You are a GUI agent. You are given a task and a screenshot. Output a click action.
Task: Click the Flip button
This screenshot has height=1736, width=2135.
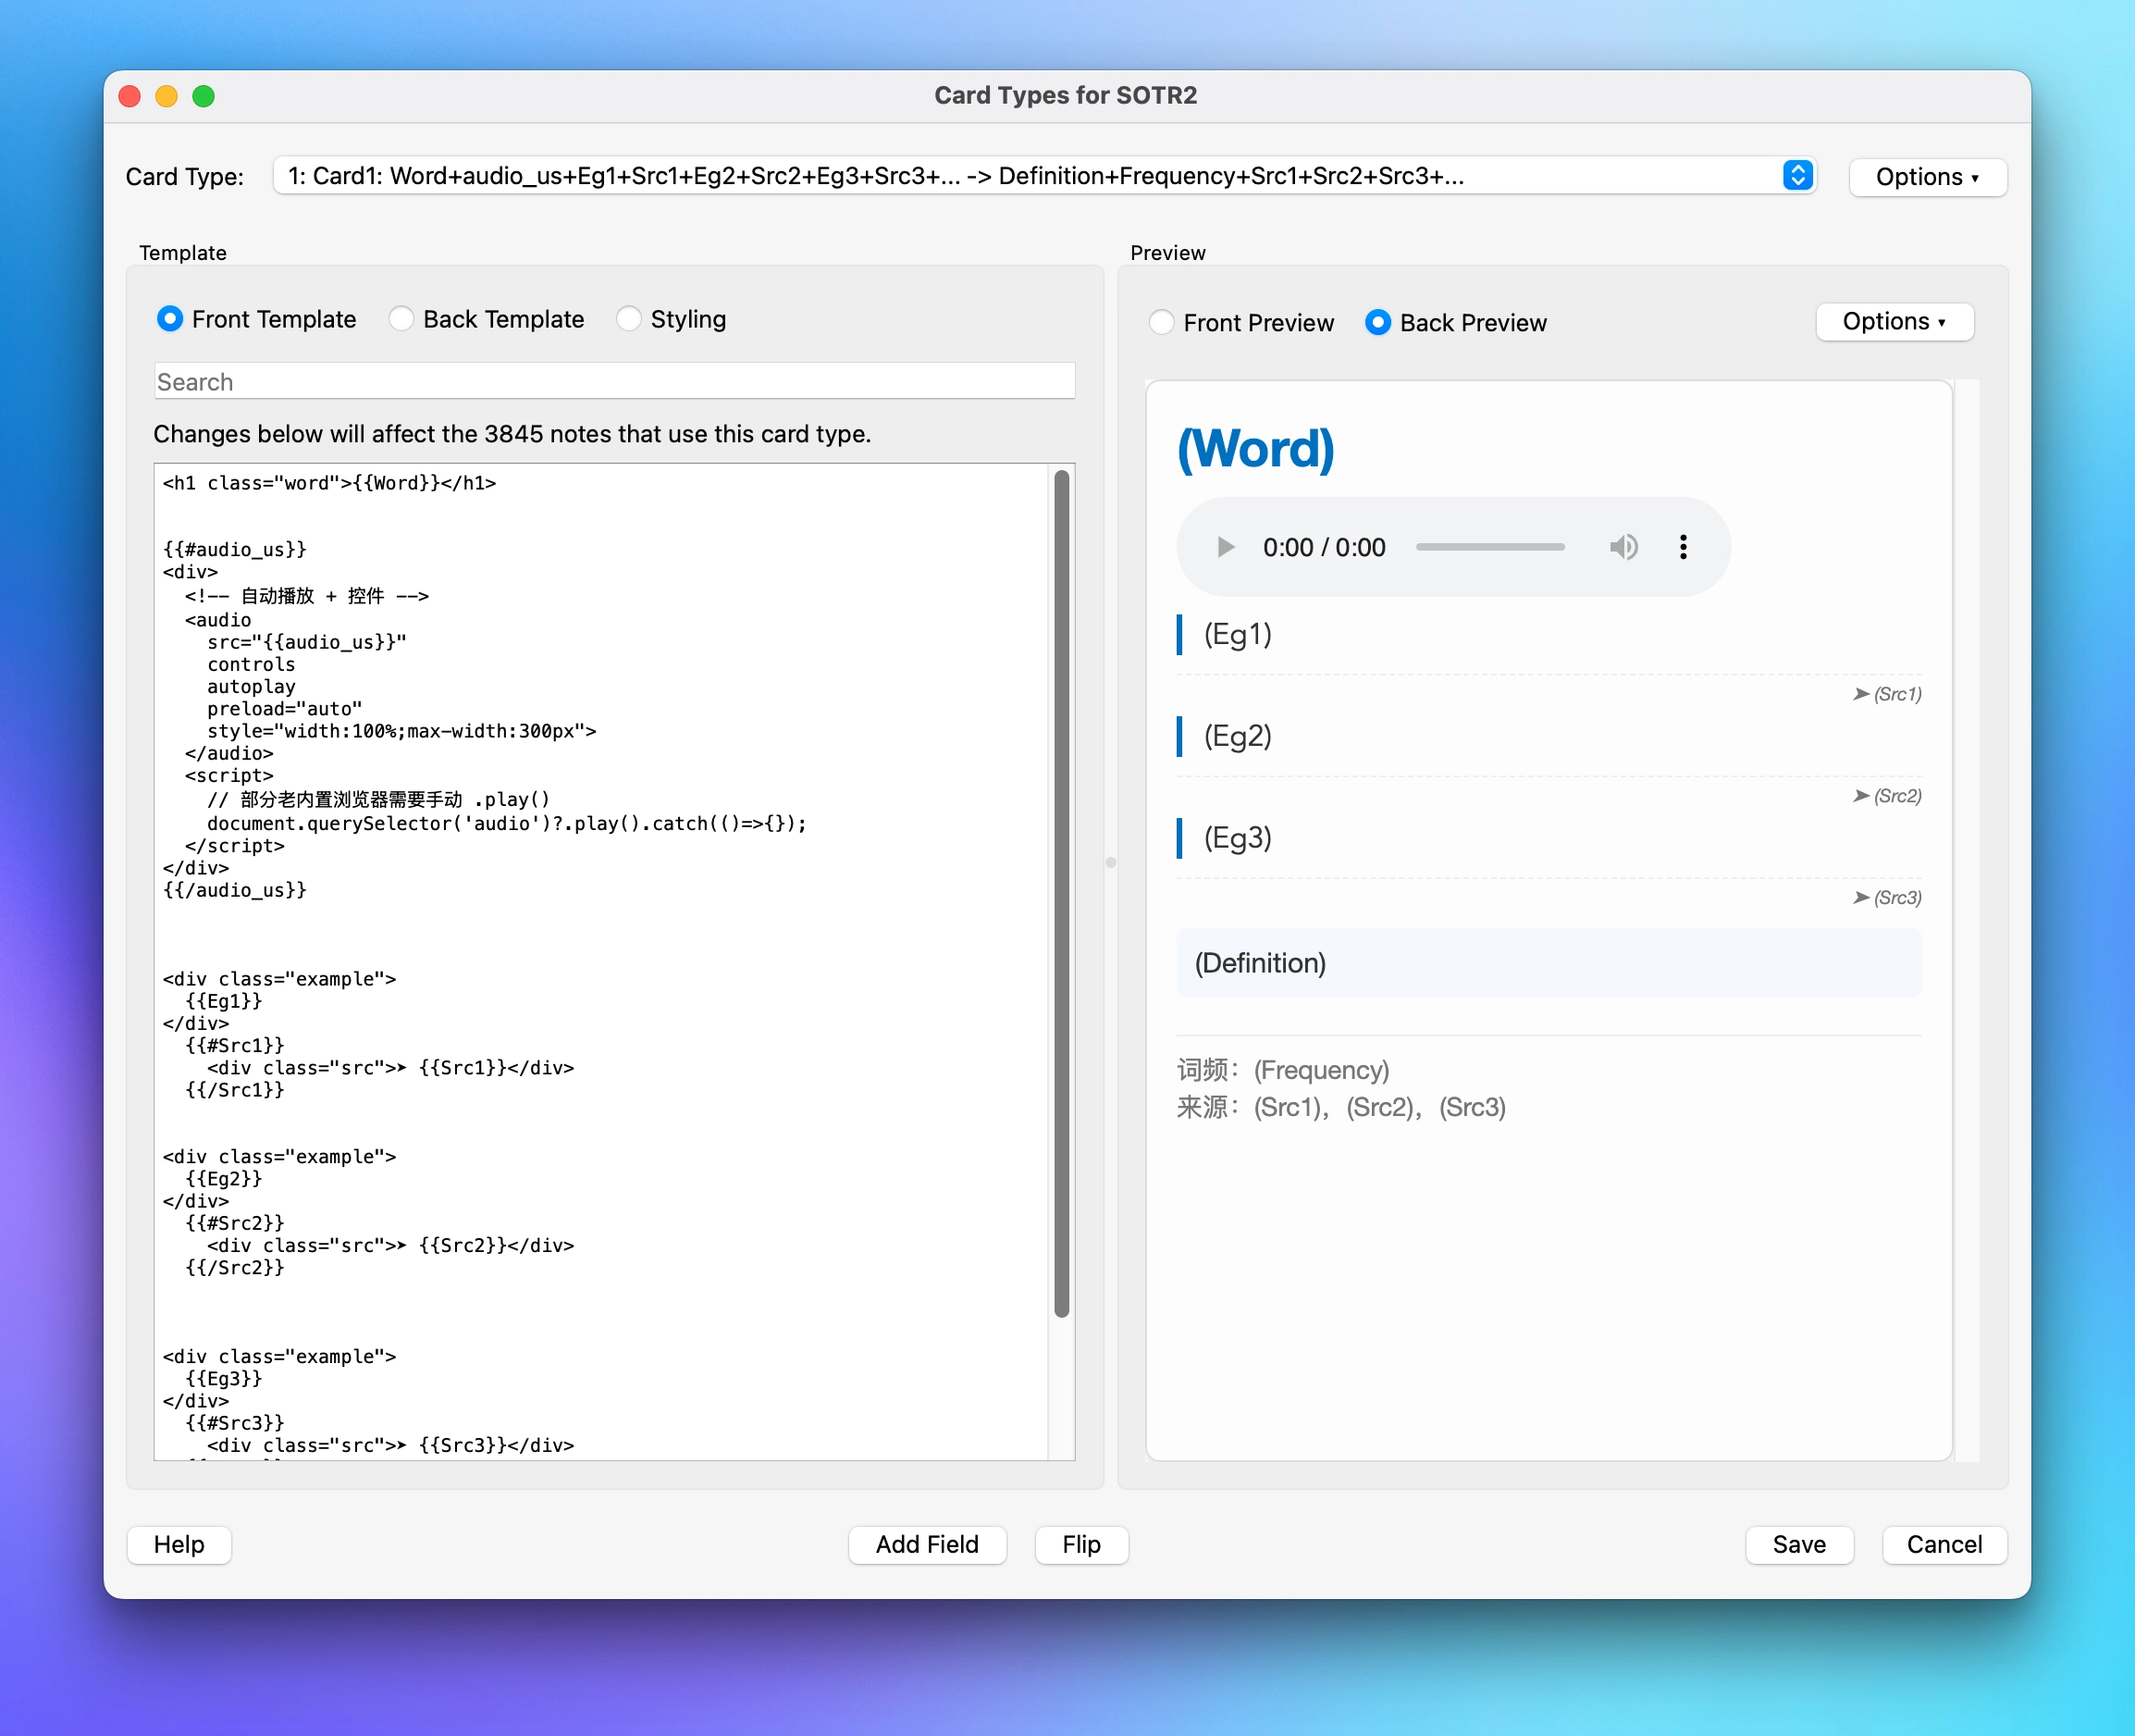tap(1080, 1544)
